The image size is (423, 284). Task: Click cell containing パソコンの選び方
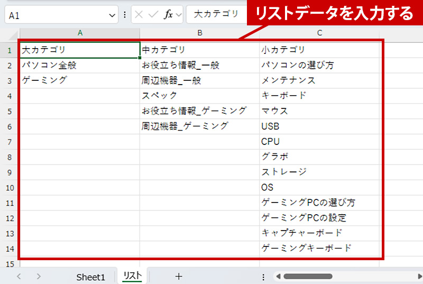click(319, 65)
